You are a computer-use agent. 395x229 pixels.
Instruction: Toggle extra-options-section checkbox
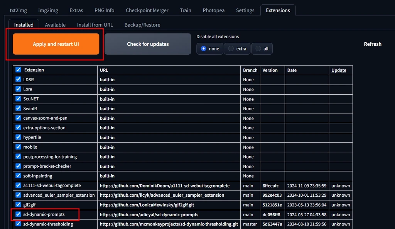pos(18,127)
